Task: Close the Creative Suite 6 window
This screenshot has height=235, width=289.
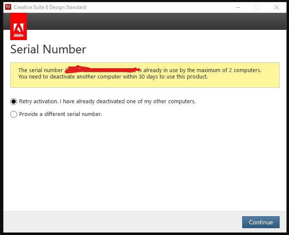Action: tap(277, 7)
